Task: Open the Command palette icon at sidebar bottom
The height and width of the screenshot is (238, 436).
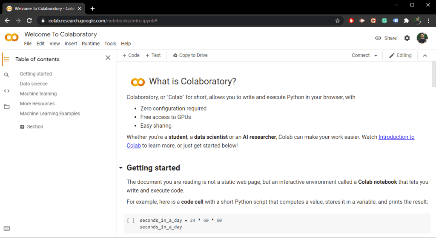Action: pyautogui.click(x=7, y=229)
